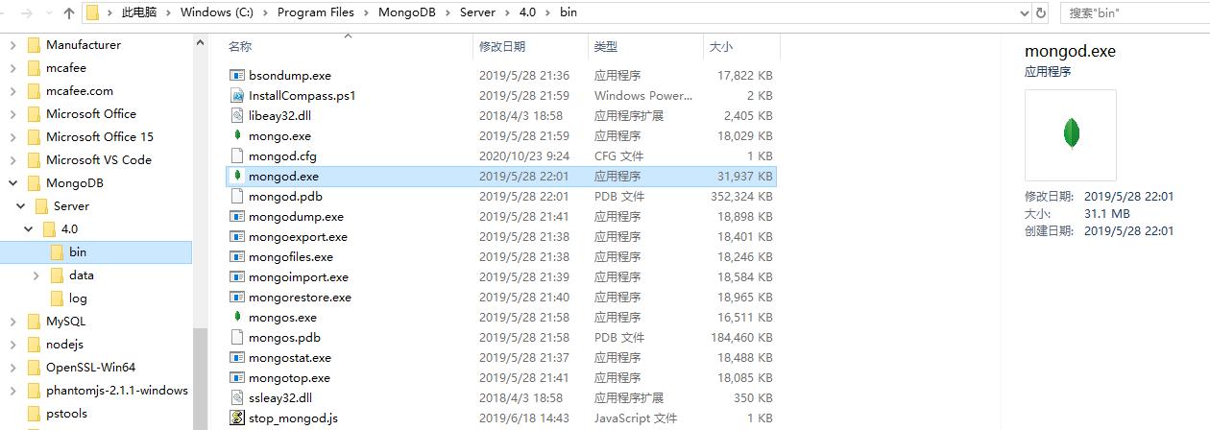
Task: Click the mongotop.exe file icon
Action: pos(238,377)
